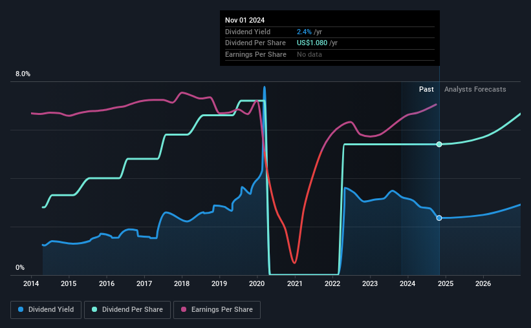Click the US$1.080 dividend per share value

tap(312, 43)
